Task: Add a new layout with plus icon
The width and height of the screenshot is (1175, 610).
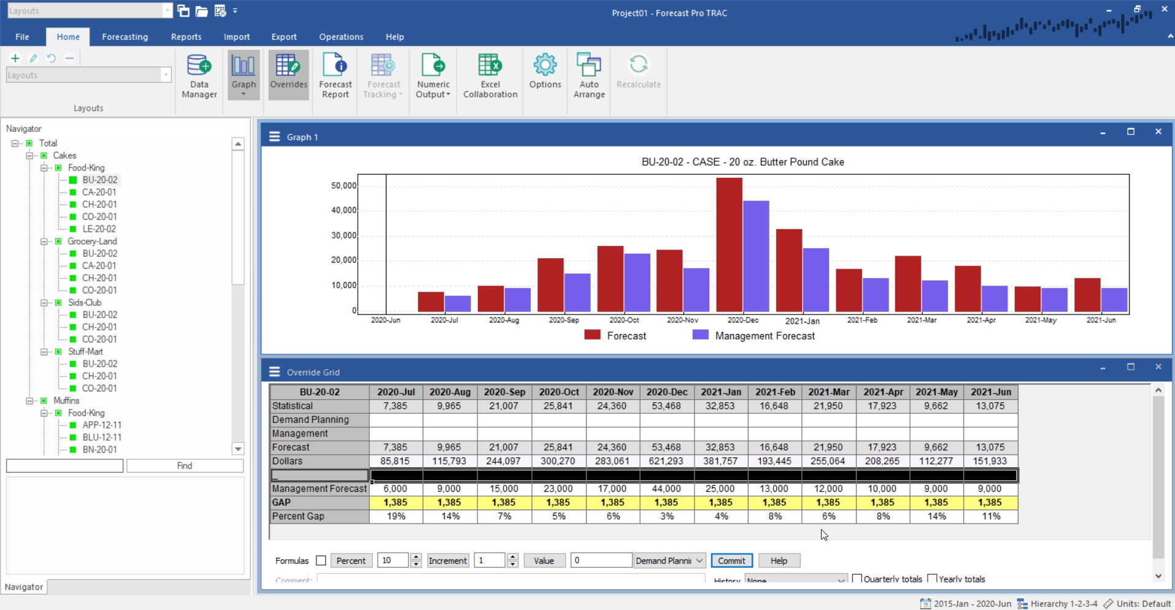Action: click(15, 58)
